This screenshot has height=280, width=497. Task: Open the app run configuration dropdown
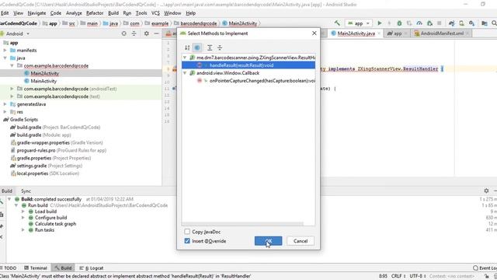point(359,23)
